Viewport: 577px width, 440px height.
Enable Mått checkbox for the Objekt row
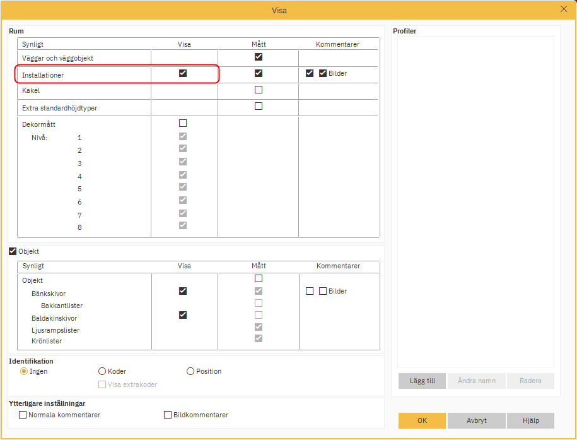click(x=259, y=278)
